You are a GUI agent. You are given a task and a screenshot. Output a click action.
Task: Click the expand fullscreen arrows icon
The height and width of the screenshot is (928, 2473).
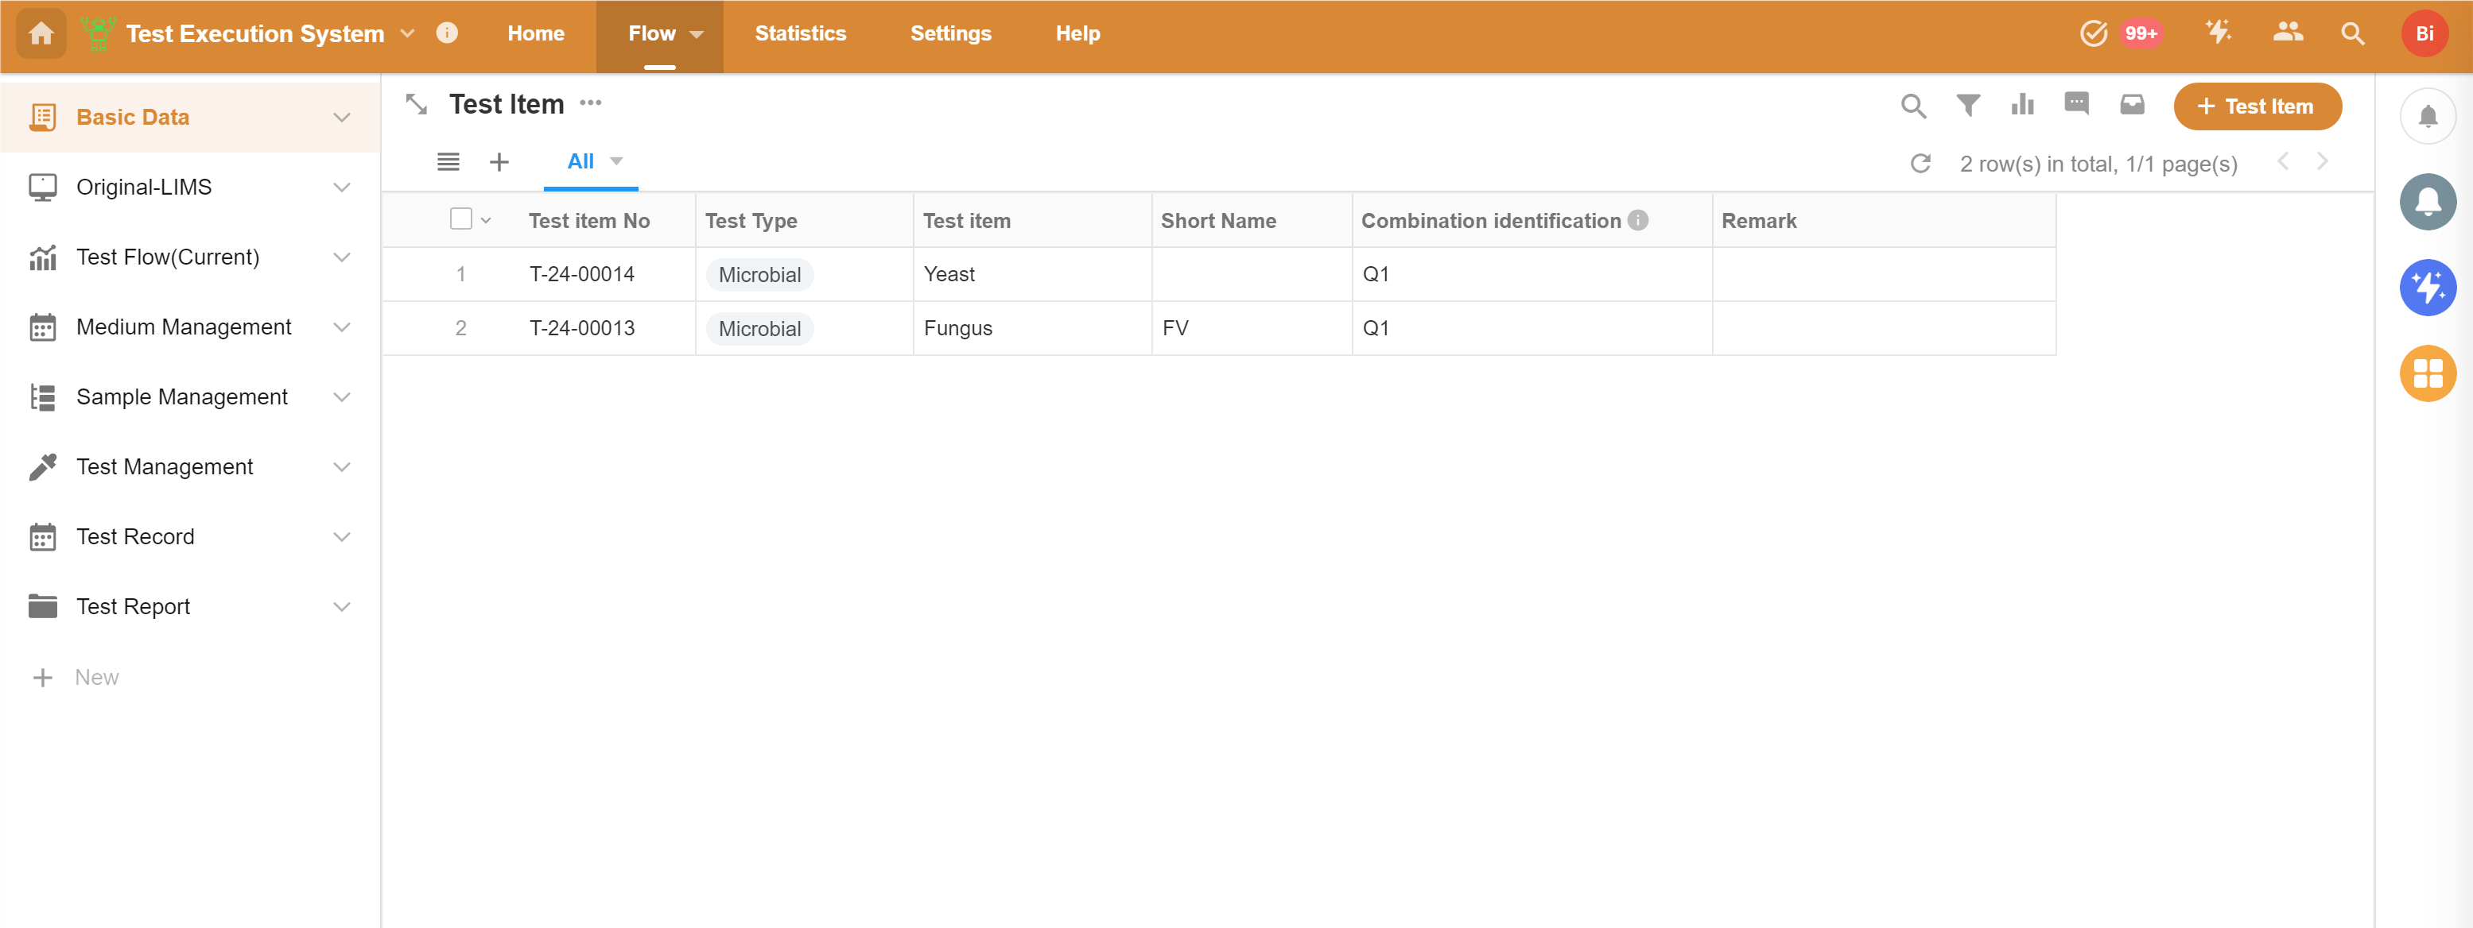pyautogui.click(x=416, y=105)
